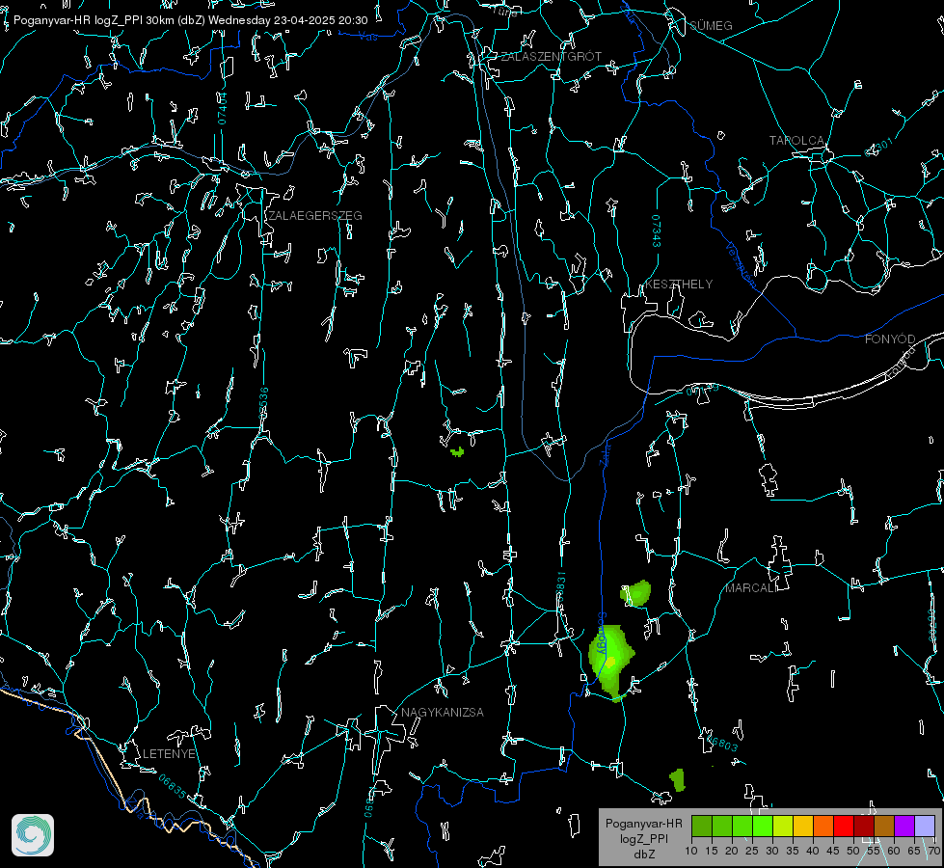This screenshot has width=944, height=868.
Task: Click the TAPOLCA town label
Action: (796, 140)
